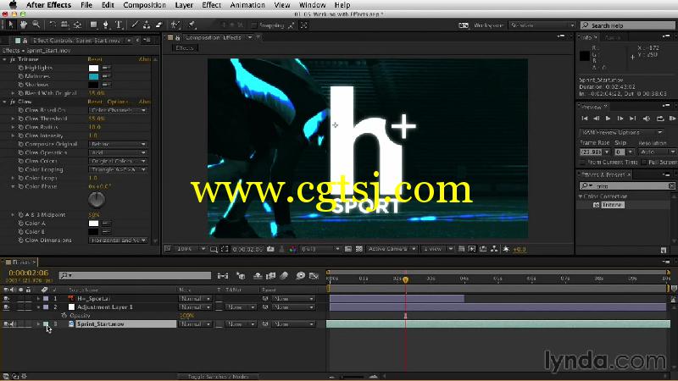Click the Composition Mini-Flowchart icon in timeline
Viewport: 678px width, 381px height.
pos(223,276)
